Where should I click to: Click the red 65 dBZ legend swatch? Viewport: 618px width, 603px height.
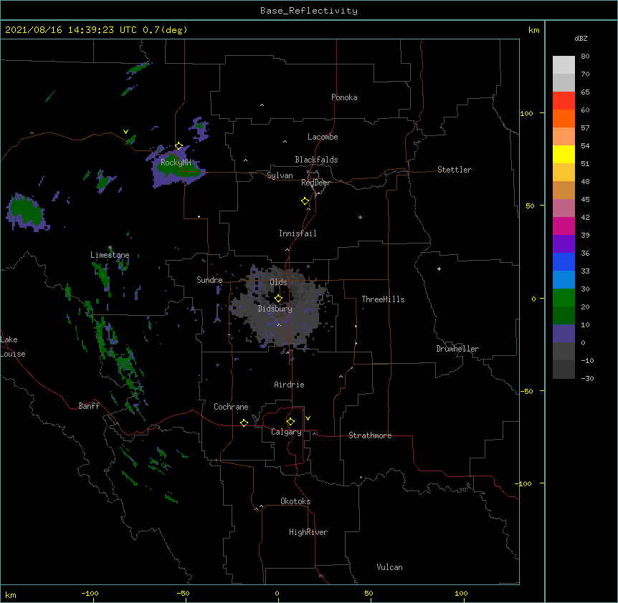click(x=564, y=100)
